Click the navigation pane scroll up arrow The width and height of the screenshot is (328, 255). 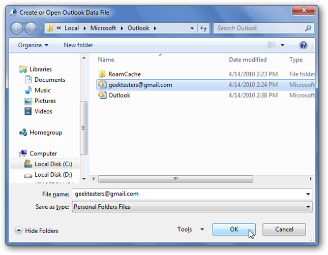84,58
